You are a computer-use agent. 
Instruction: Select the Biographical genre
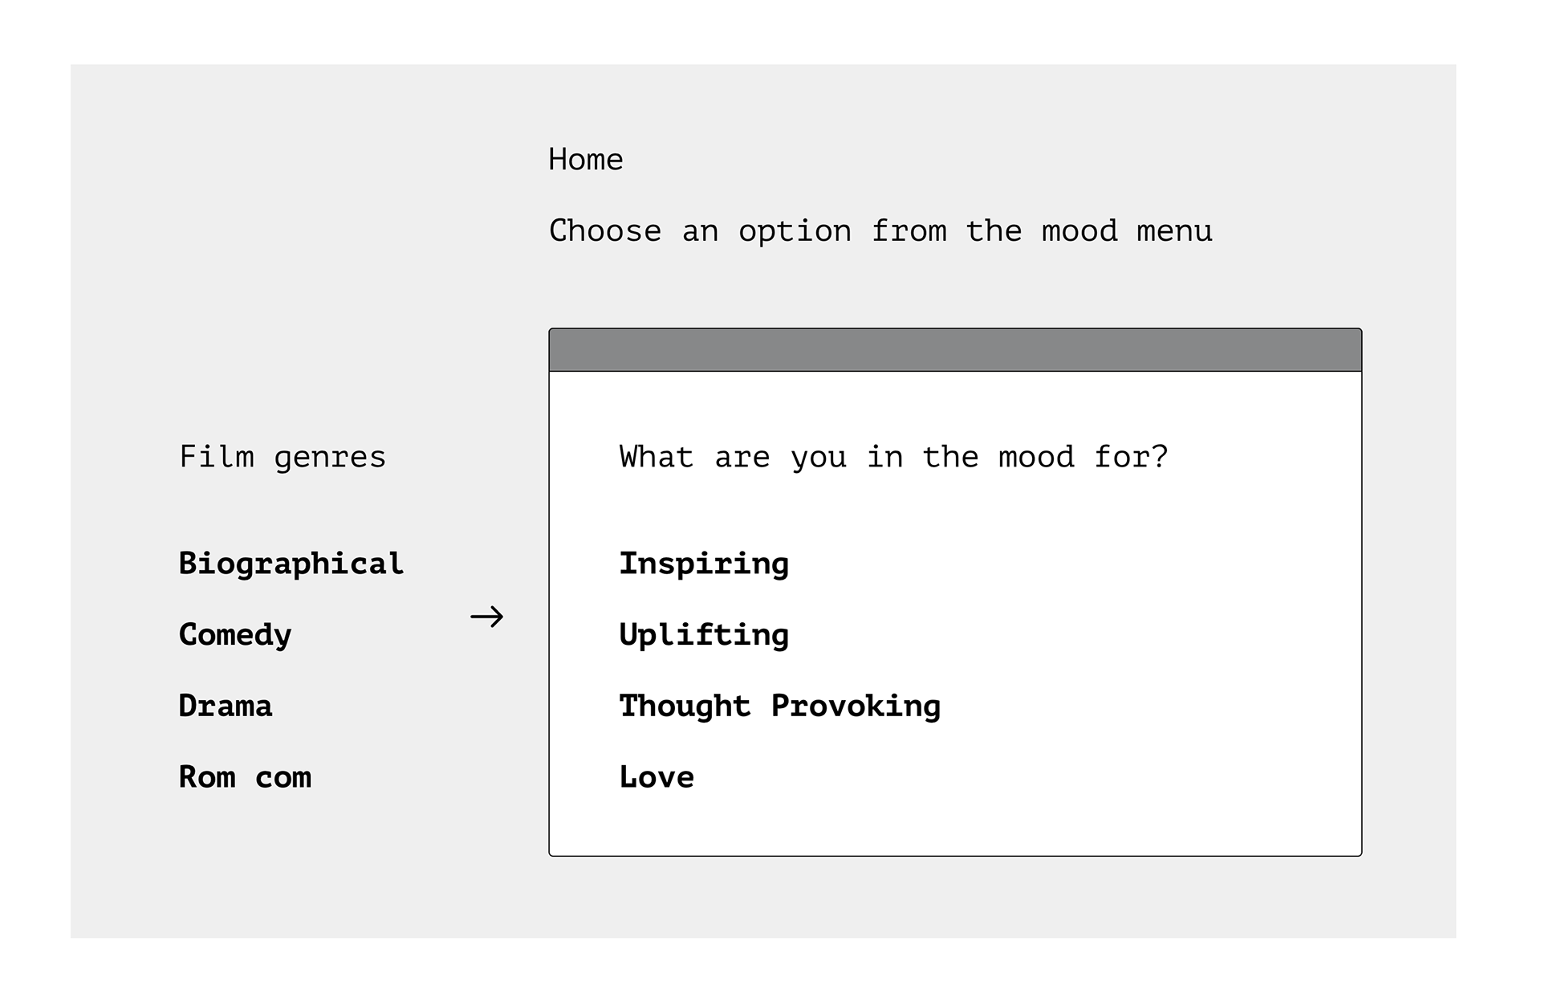(291, 564)
